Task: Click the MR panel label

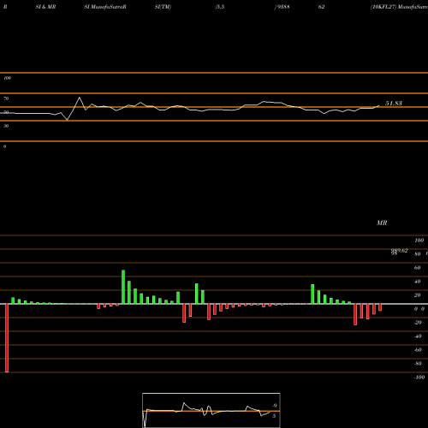Action: (x=382, y=223)
